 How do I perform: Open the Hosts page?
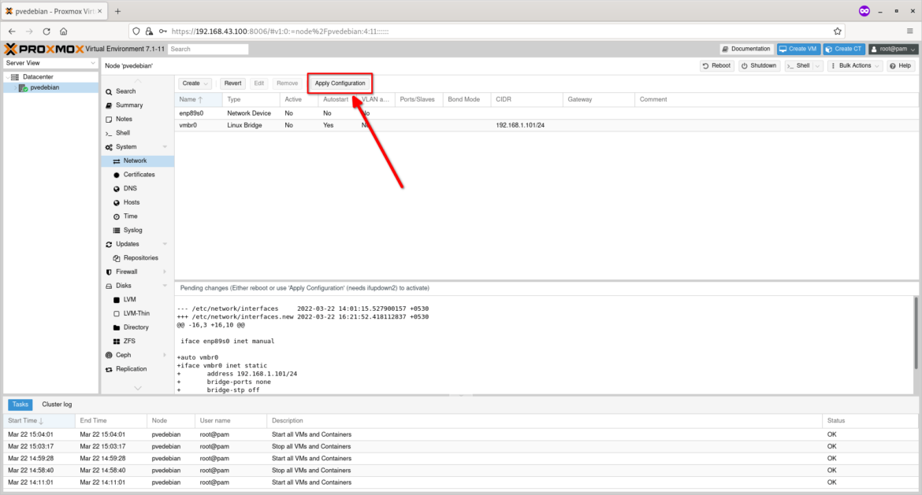point(131,202)
